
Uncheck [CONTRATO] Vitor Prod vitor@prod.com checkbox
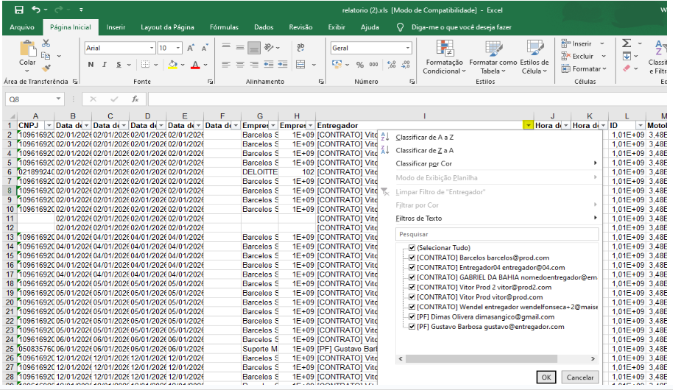(412, 297)
